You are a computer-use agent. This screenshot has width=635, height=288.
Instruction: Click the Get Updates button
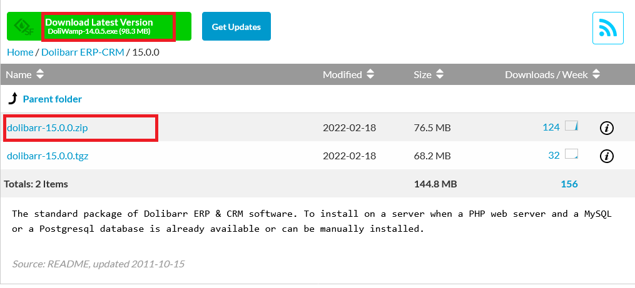pos(236,26)
